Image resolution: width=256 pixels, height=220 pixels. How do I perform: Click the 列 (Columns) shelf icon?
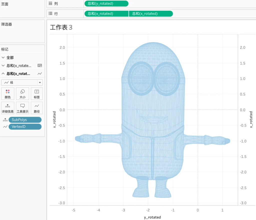click(x=50, y=4)
